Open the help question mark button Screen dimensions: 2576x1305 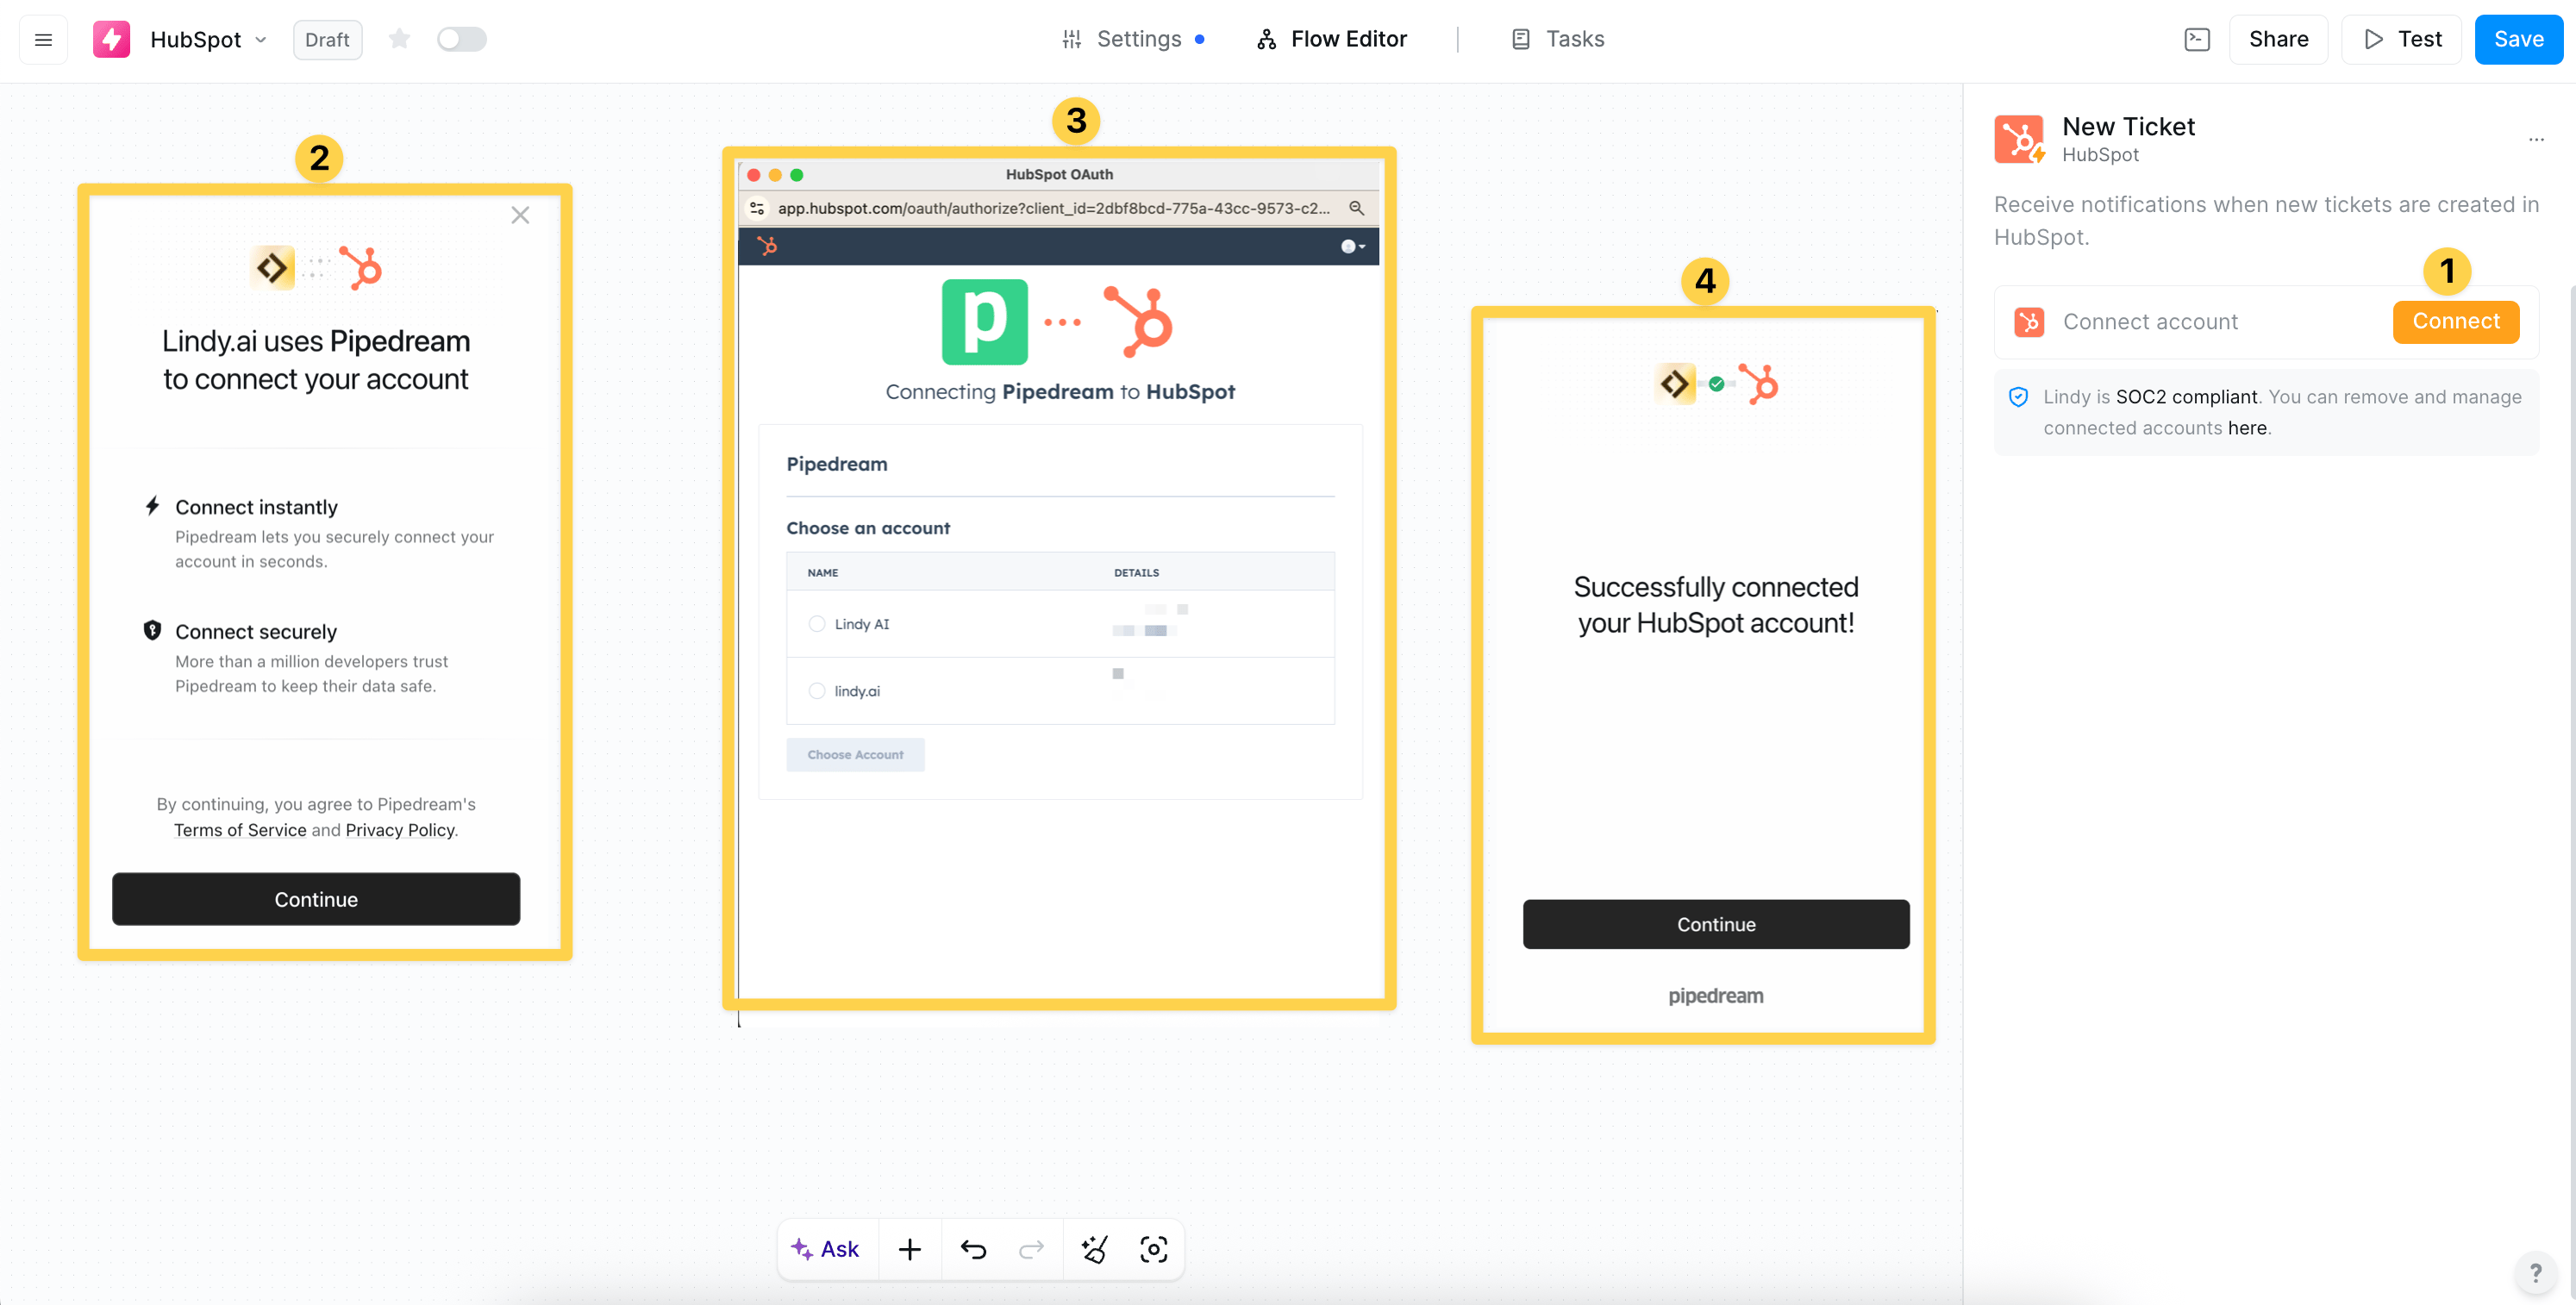2535,1273
